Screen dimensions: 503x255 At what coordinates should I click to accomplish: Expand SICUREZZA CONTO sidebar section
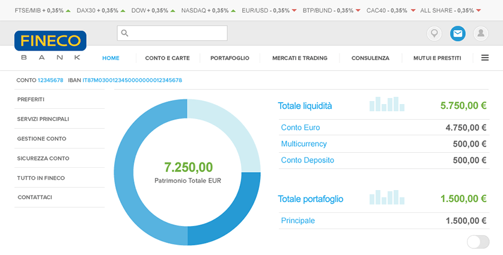click(x=59, y=158)
